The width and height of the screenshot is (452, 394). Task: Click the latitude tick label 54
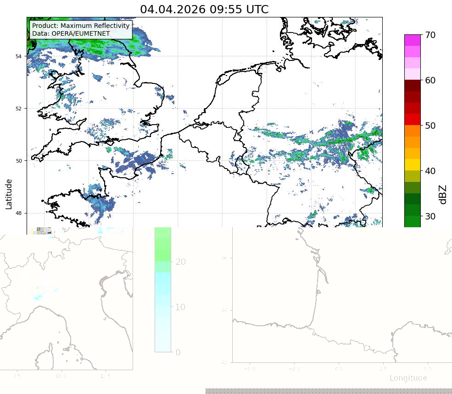coord(18,56)
